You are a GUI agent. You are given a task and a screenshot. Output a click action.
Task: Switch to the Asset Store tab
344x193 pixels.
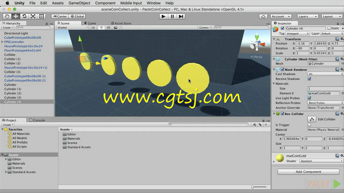coord(121,23)
